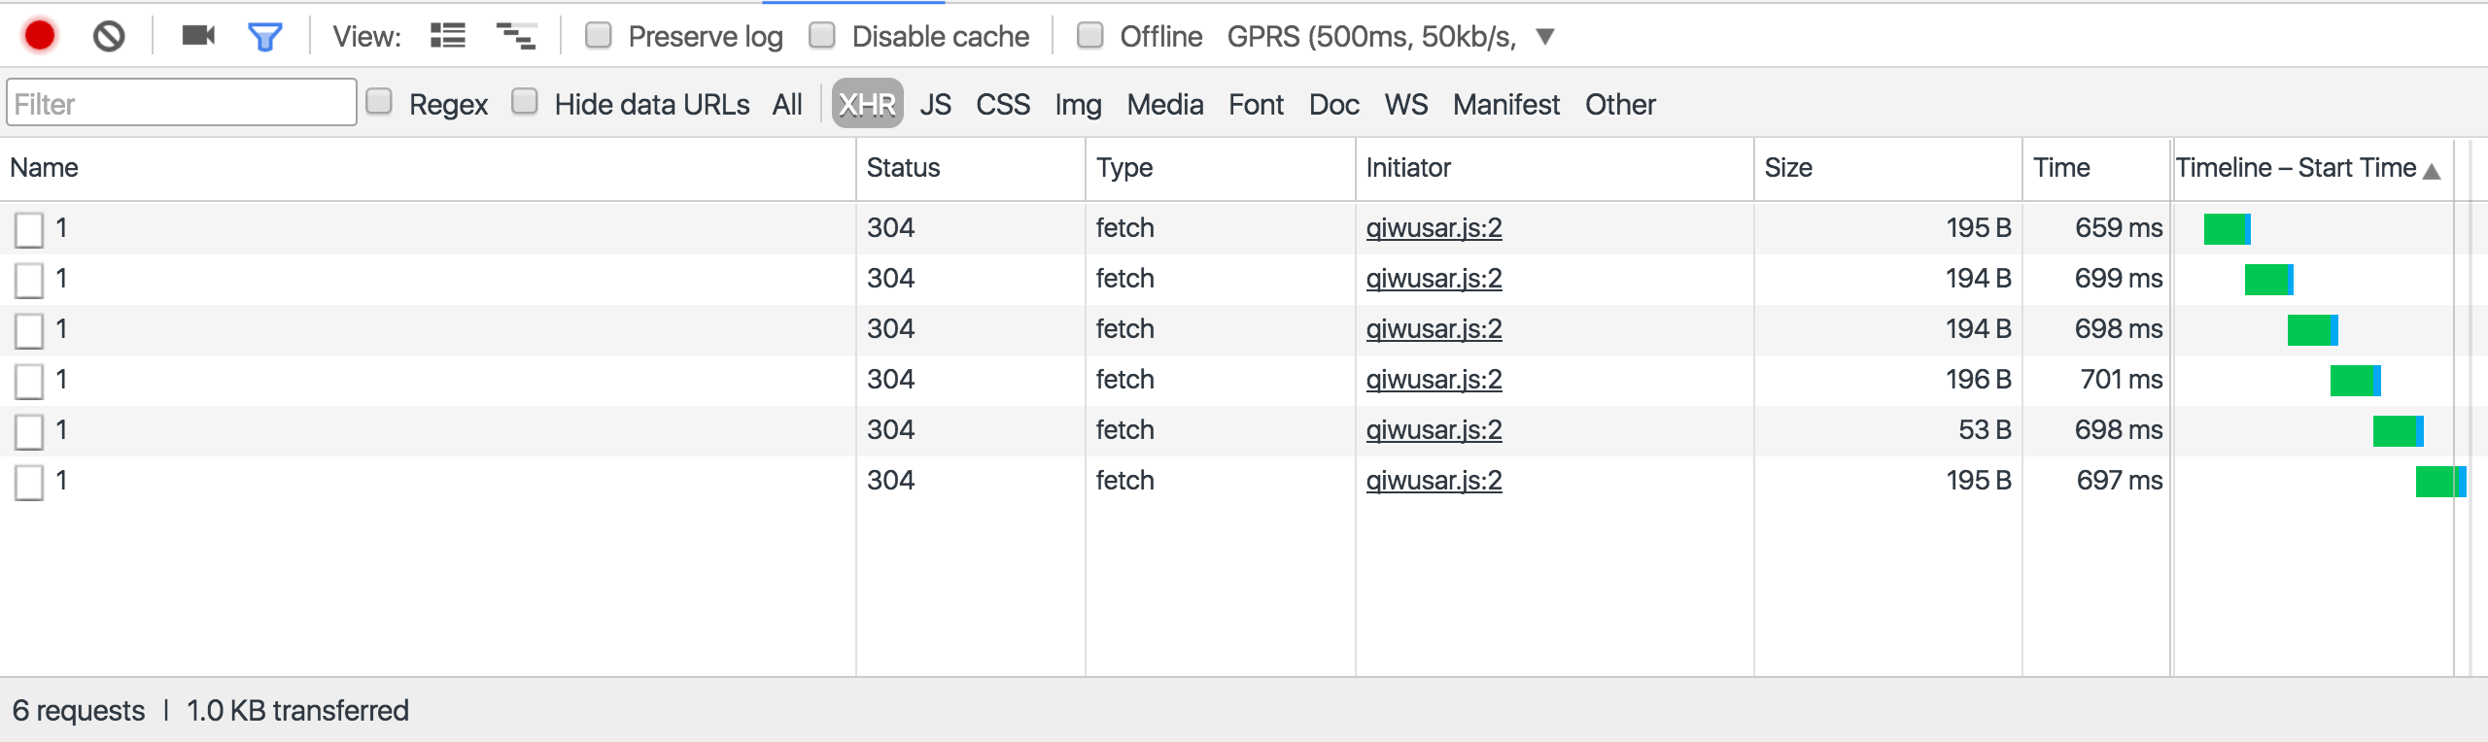Show All request types

pyautogui.click(x=787, y=104)
